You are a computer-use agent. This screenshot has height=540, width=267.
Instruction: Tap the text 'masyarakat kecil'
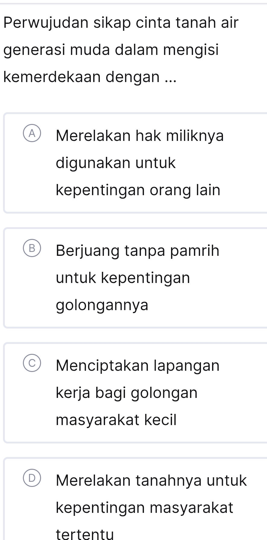click(x=116, y=420)
